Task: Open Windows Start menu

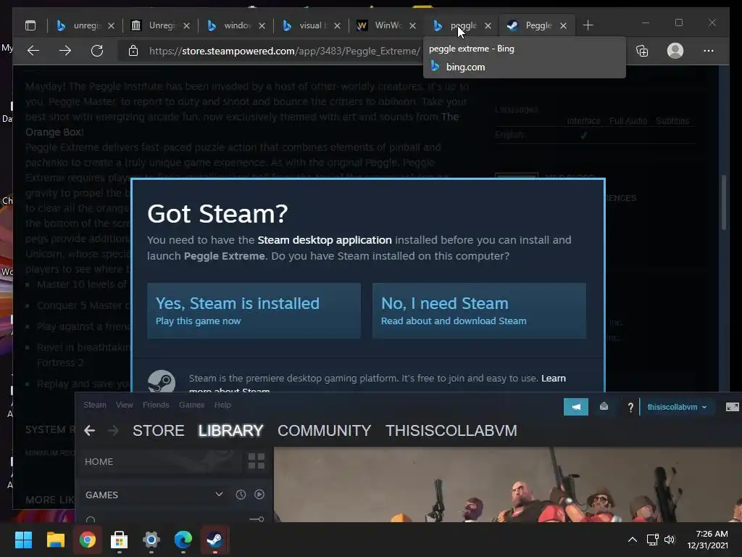Action: pos(23,540)
